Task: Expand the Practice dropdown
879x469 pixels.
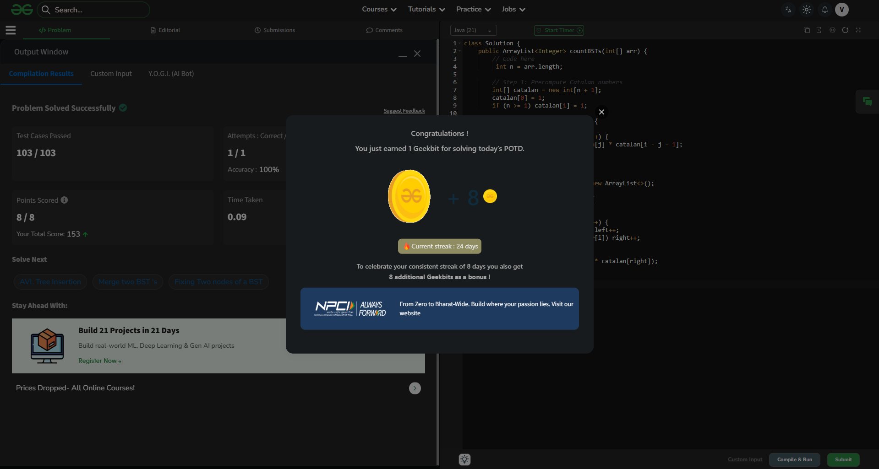Action: 473,9
